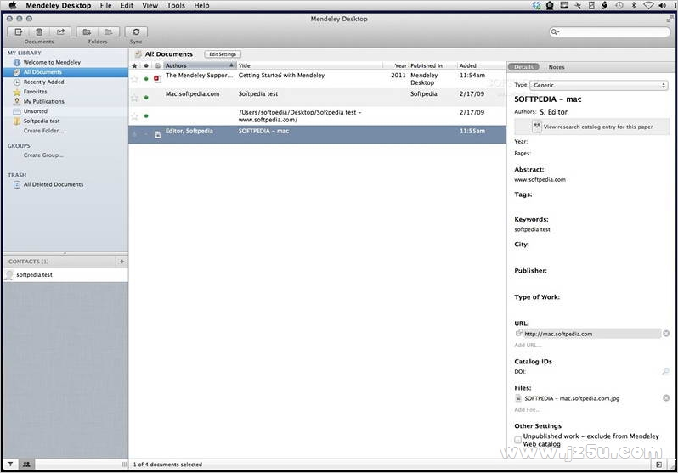This screenshot has height=473, width=678.
Task: Open the Type dropdown set to Generic
Action: coord(599,85)
